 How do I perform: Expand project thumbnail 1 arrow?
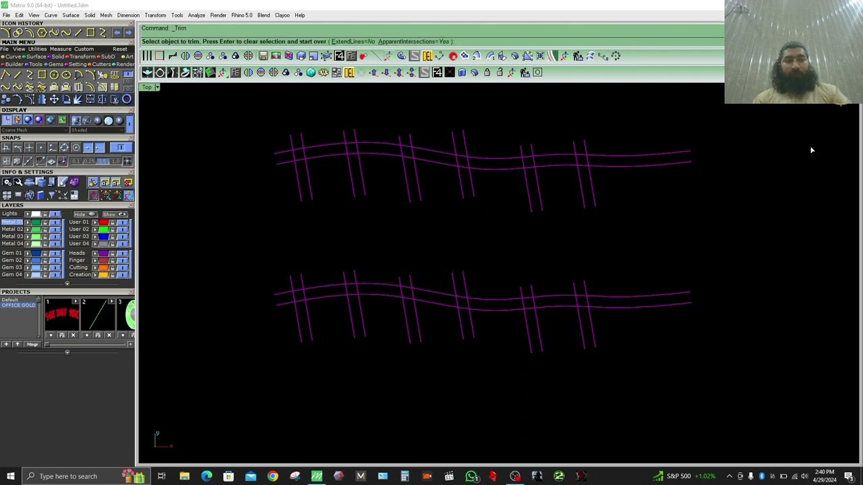coord(76,301)
